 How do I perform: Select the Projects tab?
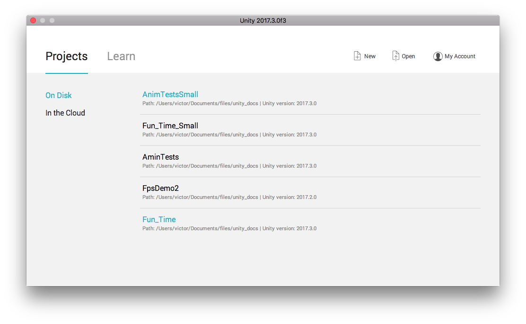tap(66, 56)
